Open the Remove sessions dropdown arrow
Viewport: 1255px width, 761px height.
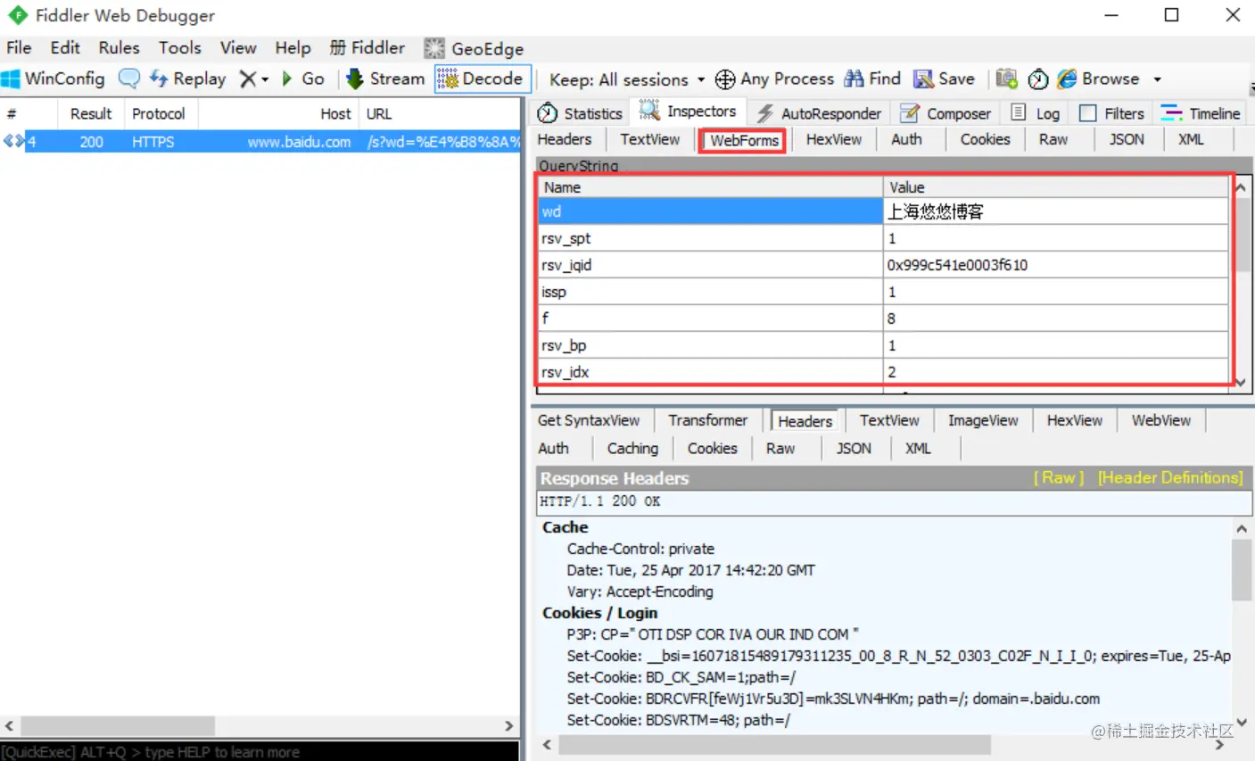tap(265, 79)
